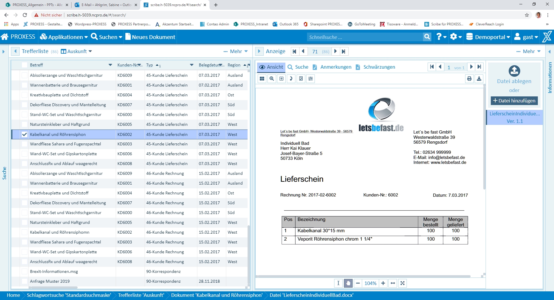Click the Schnellsuche input field

[x=365, y=37]
